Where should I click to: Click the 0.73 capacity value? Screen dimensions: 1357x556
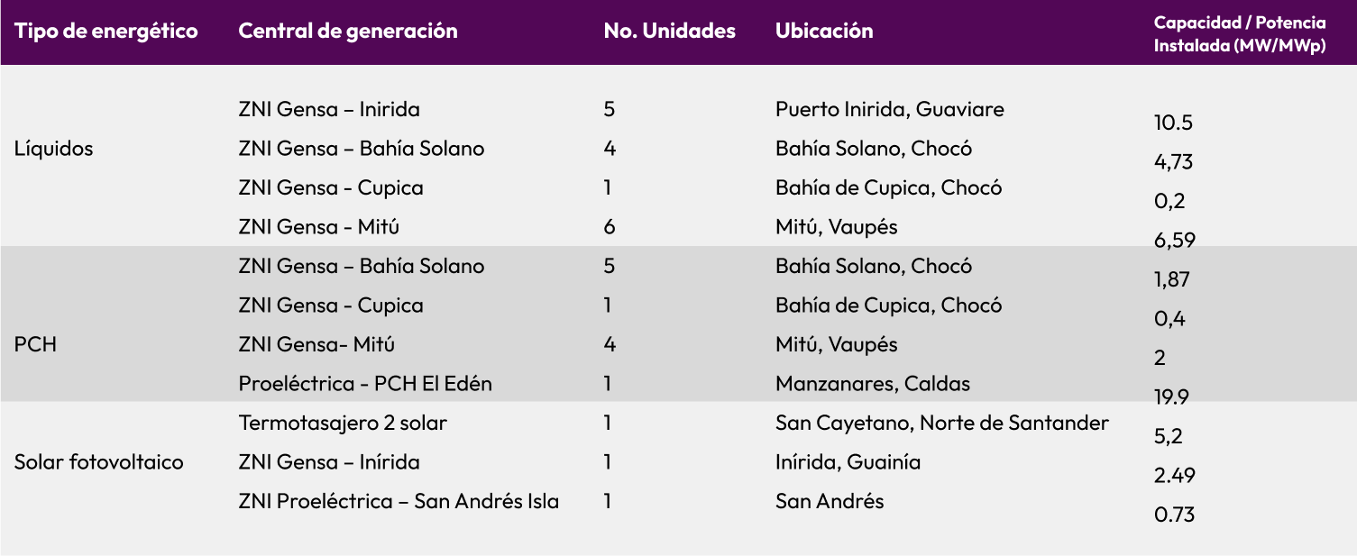coord(1174,515)
